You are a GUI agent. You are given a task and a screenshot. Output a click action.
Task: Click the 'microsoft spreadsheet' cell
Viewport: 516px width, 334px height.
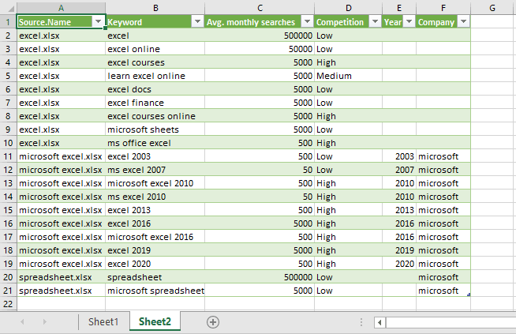(x=155, y=291)
